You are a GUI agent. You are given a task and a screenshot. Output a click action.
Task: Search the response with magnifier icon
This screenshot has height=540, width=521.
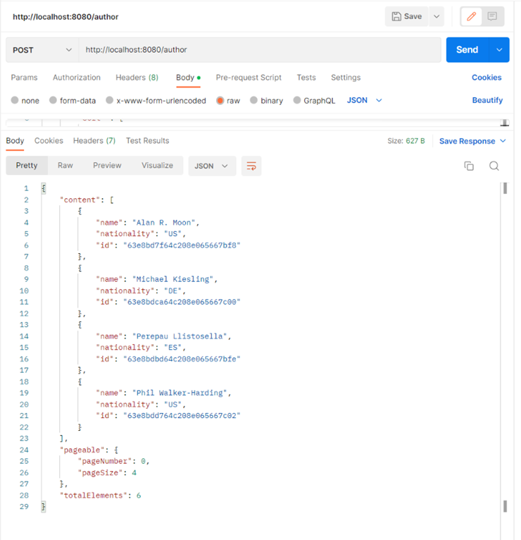(494, 166)
